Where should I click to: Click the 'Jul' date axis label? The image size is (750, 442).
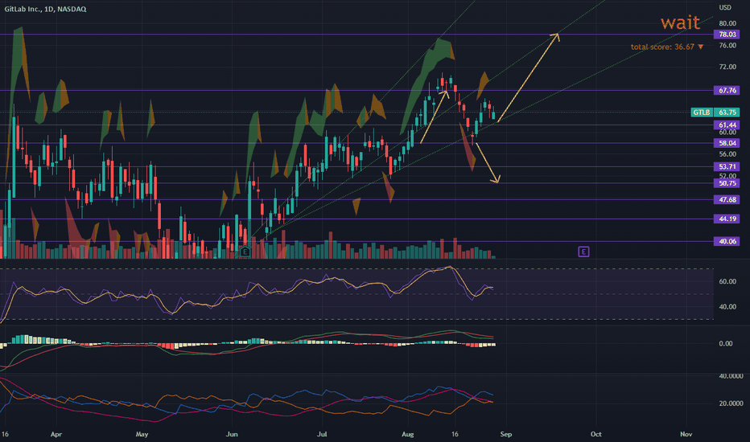pyautogui.click(x=322, y=434)
